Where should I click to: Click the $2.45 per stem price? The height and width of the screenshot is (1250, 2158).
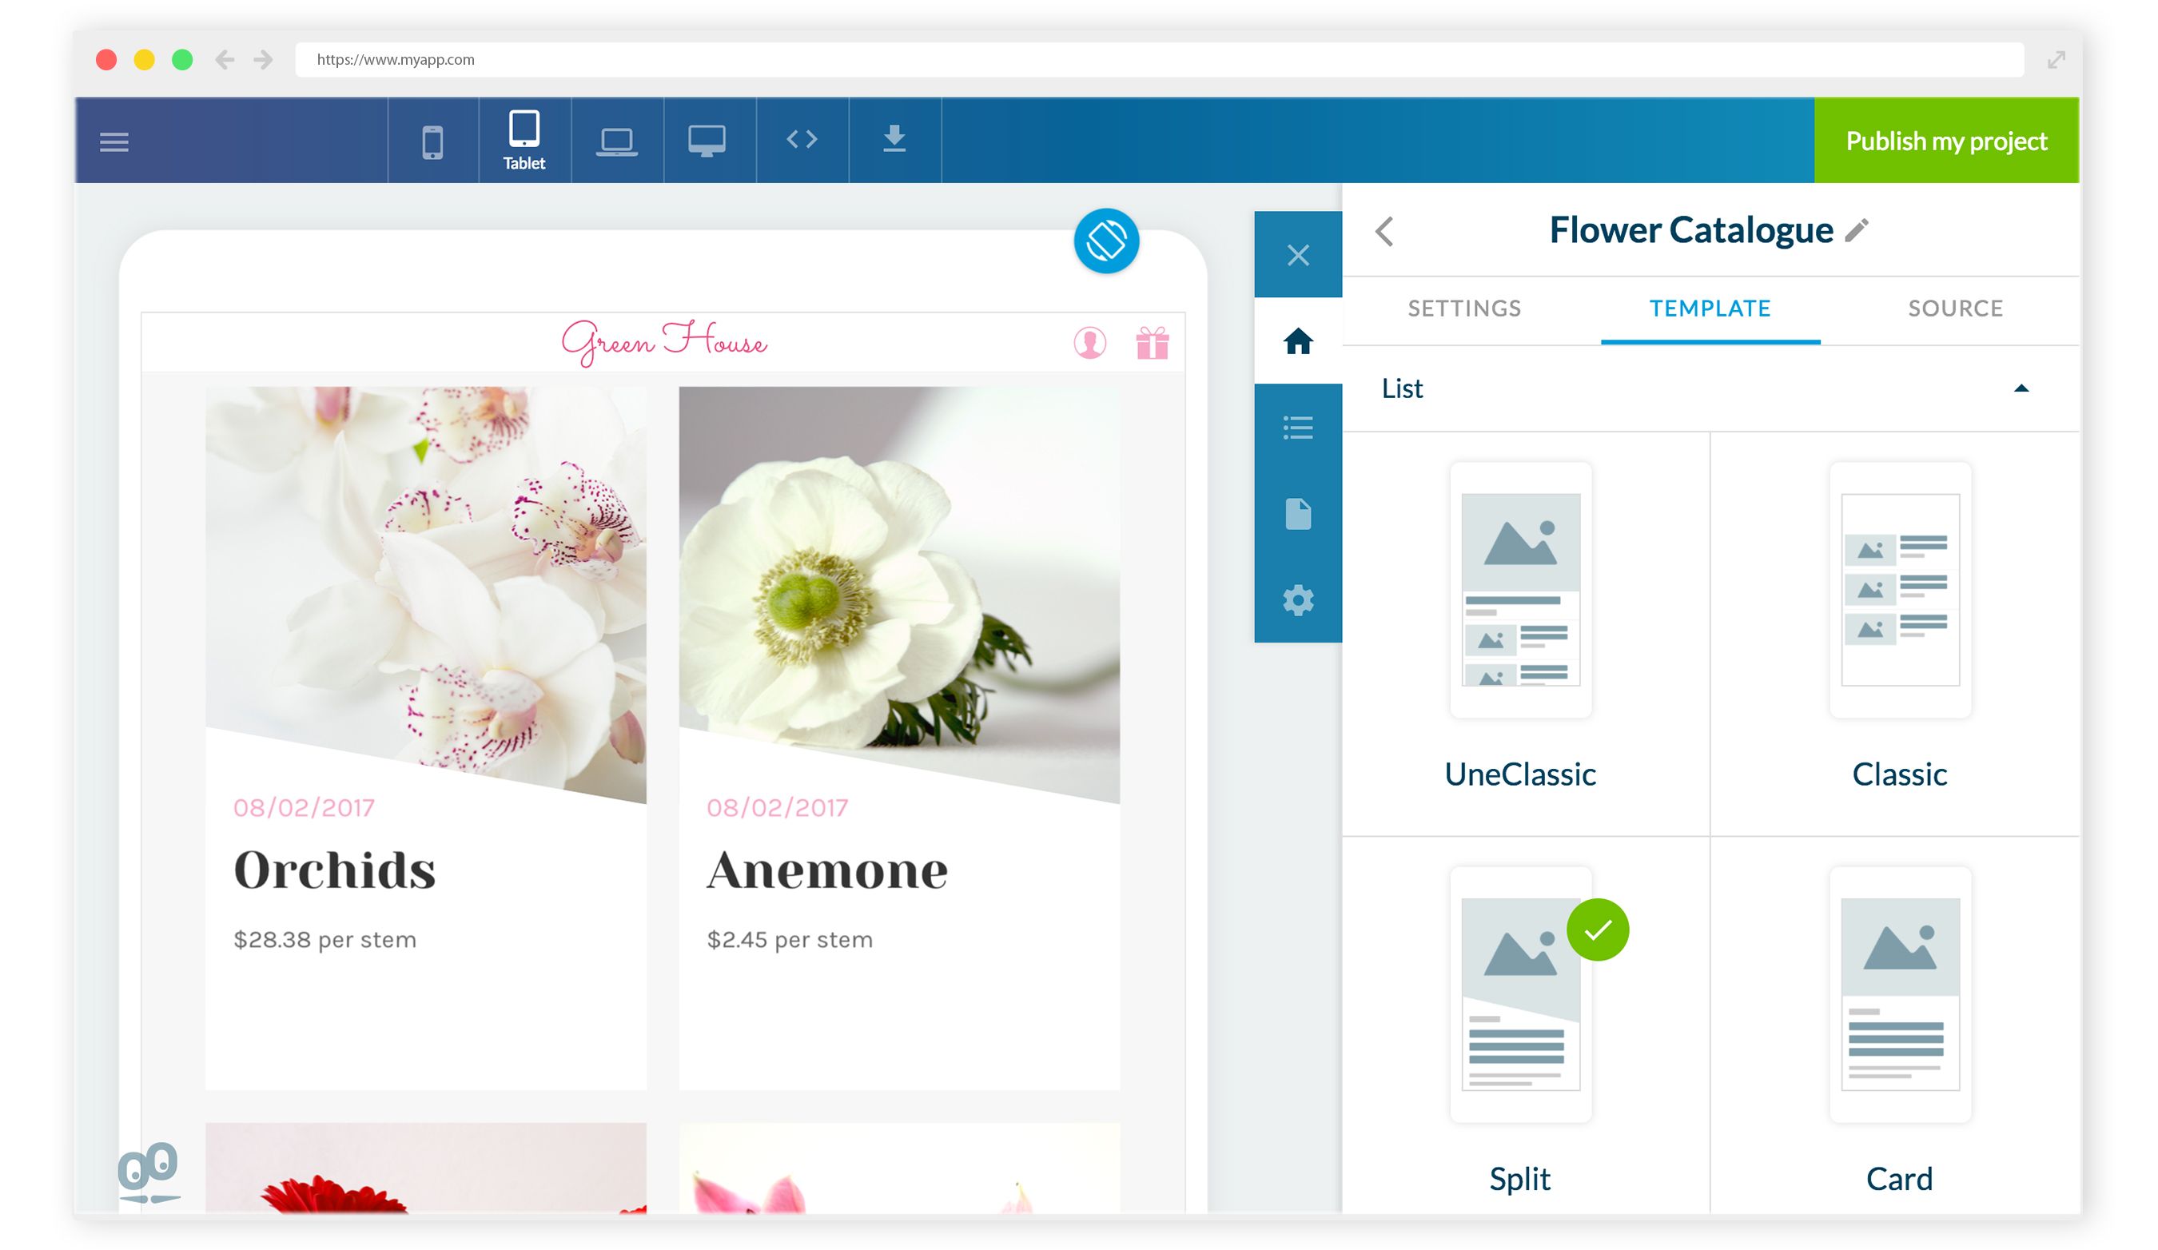(790, 939)
